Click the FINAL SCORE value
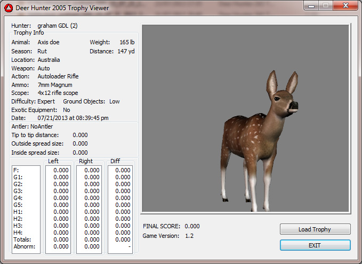This screenshot has height=264, width=362. coord(192,227)
